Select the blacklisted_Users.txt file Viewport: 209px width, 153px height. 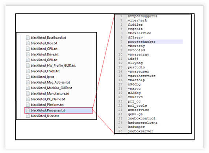(x=45, y=116)
